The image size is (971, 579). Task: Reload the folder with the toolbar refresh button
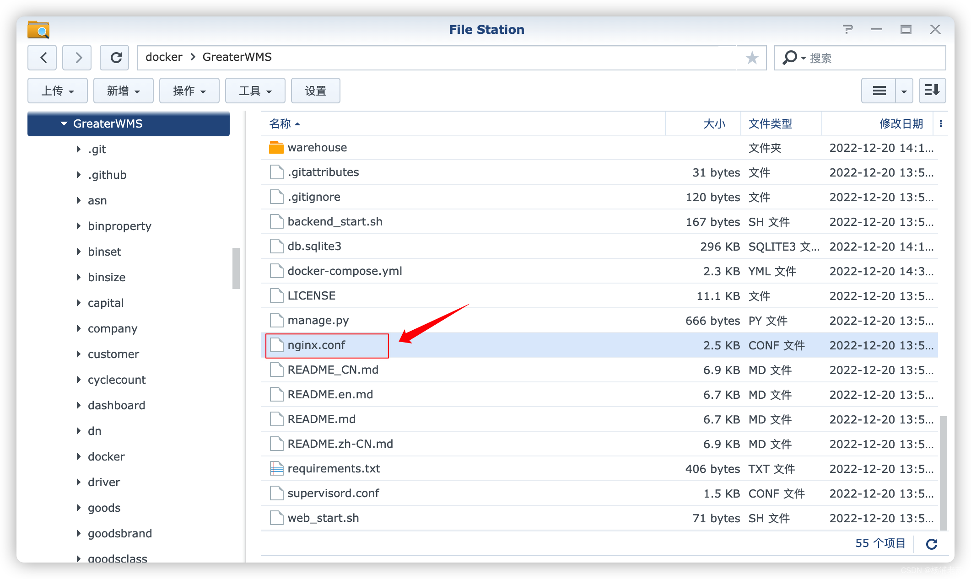point(114,58)
